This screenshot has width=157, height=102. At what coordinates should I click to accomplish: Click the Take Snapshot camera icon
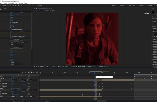point(59,66)
